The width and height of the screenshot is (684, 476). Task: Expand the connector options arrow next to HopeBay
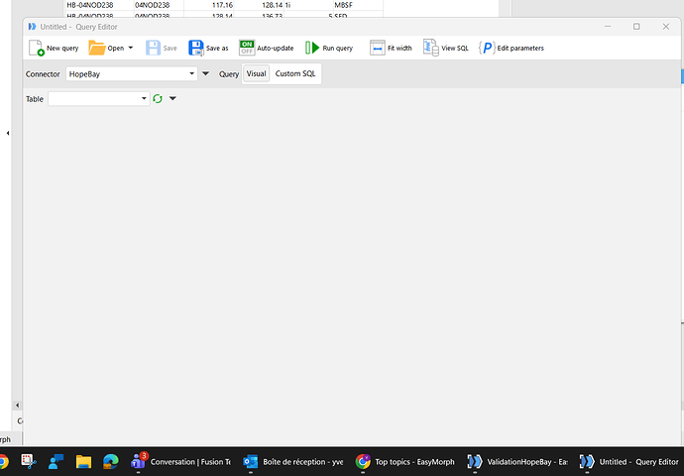[205, 73]
